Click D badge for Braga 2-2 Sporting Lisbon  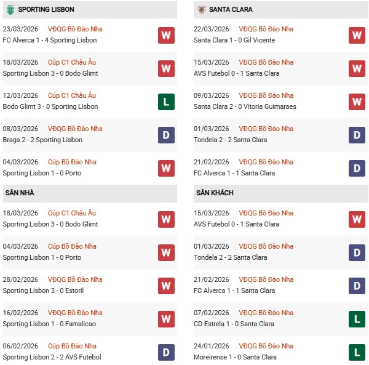pyautogui.click(x=165, y=135)
